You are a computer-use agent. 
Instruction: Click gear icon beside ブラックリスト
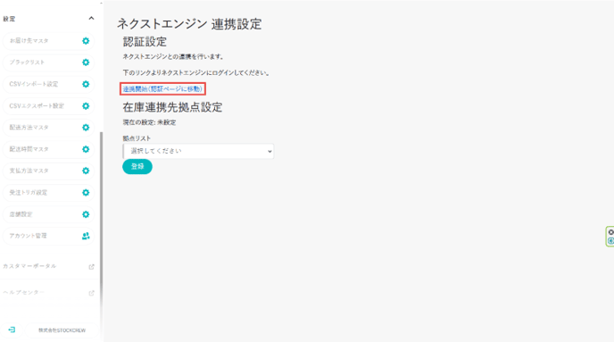tap(86, 63)
